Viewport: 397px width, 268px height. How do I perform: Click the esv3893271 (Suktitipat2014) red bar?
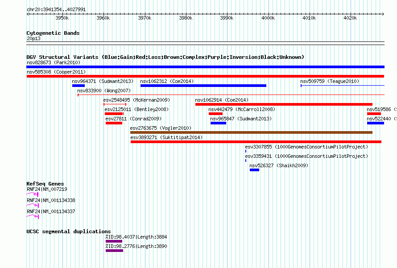256,142
